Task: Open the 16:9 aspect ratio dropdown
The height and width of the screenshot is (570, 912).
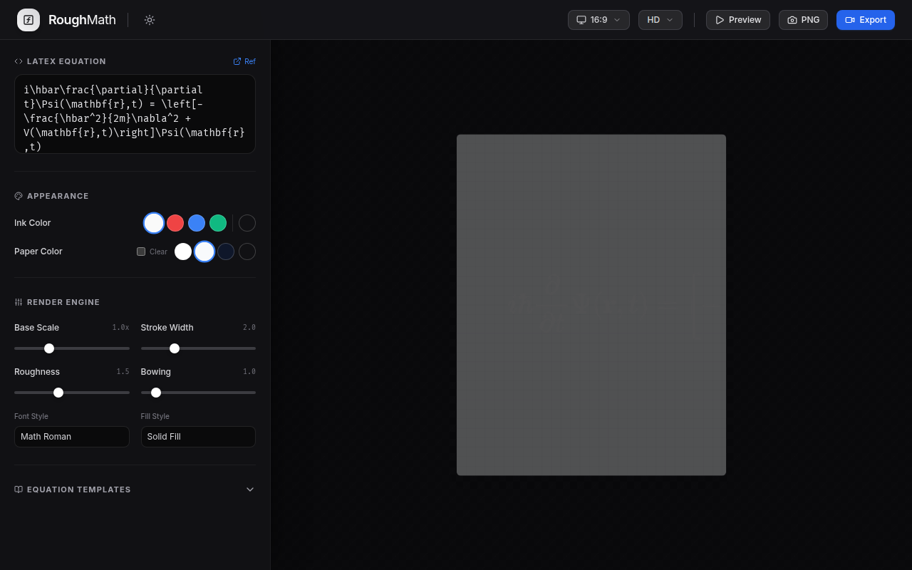Action: pos(598,20)
